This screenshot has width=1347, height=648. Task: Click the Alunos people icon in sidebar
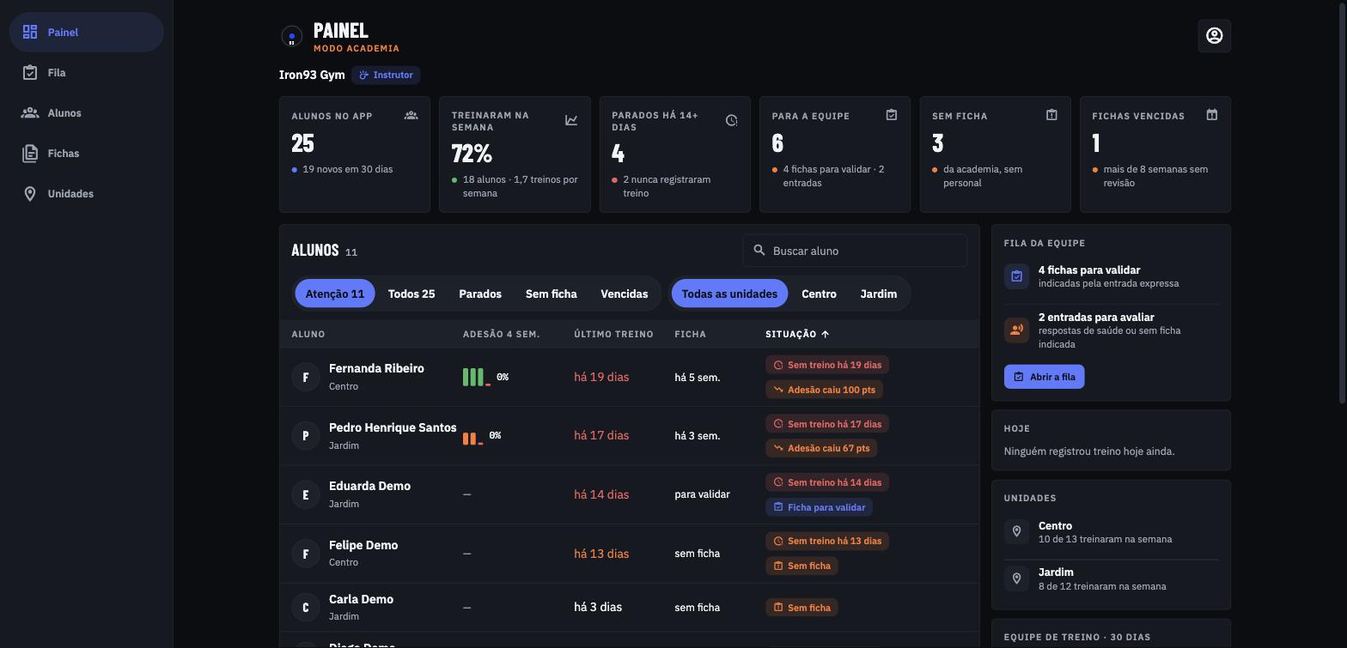(x=30, y=112)
